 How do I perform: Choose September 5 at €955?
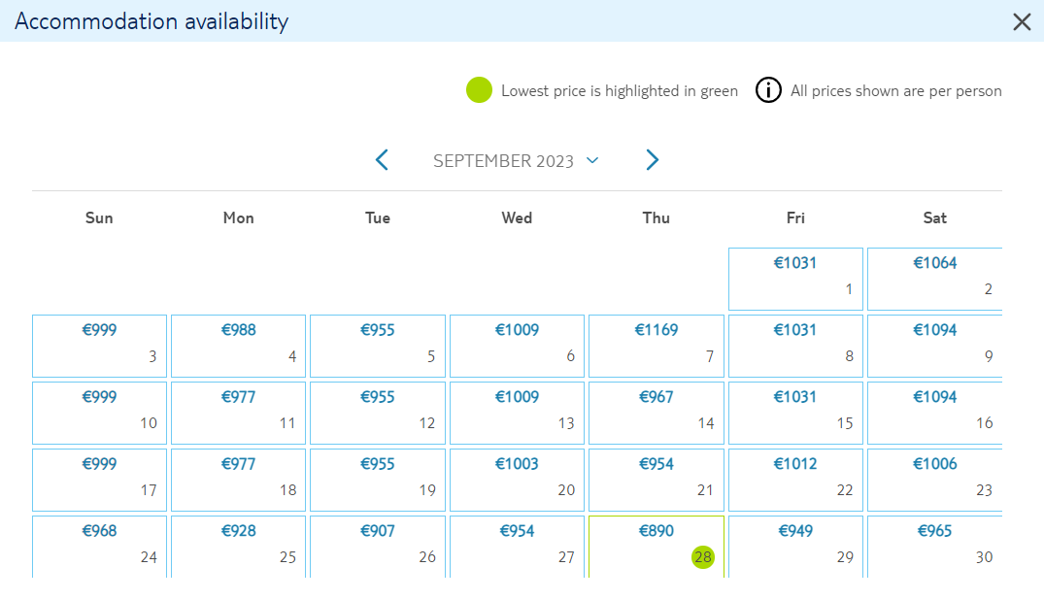tap(378, 347)
